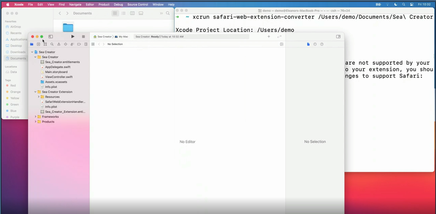Open Control Center in menu bar

click(412, 5)
